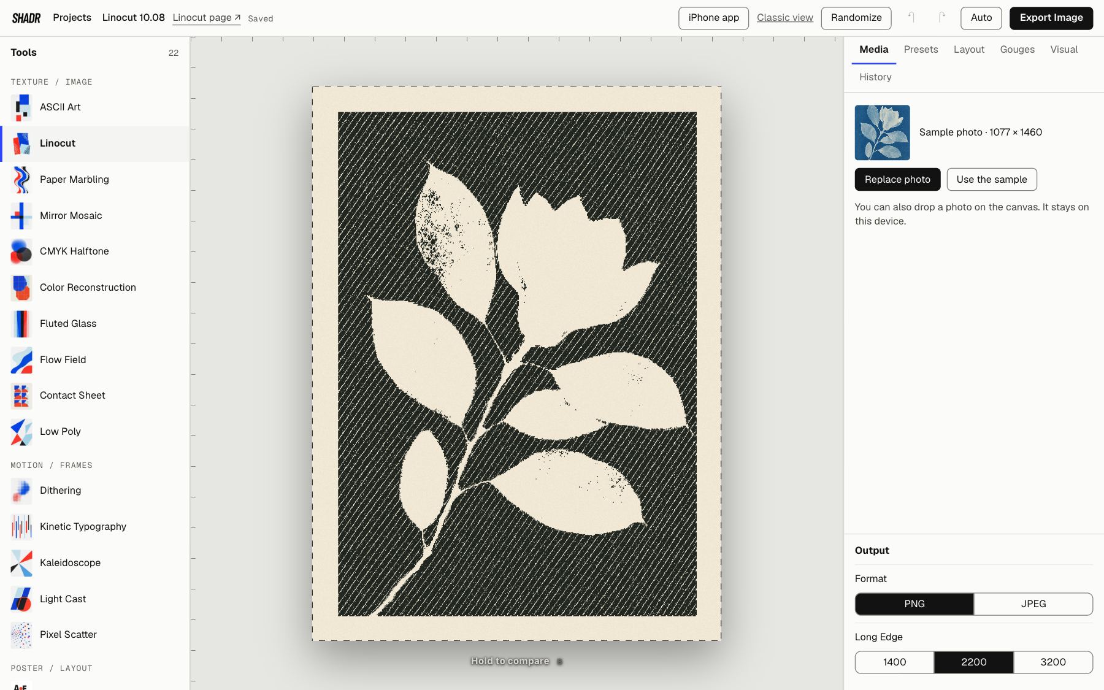Choose the Mirror Mosaic tool icon
The width and height of the screenshot is (1104, 690).
(21, 216)
